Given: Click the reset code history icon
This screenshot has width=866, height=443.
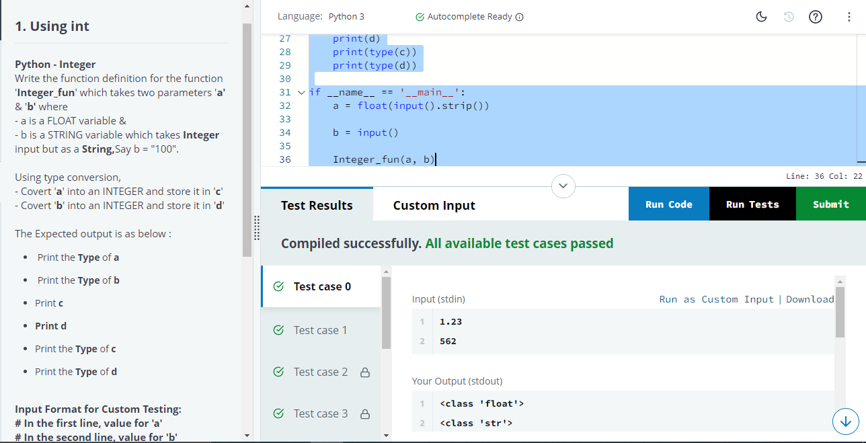Looking at the screenshot, I should [789, 17].
